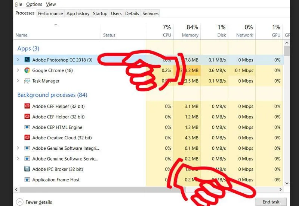Click first Adobe CEF Helper icon paired with 3.1 MB
The height and width of the screenshot is (206, 299).
point(27,106)
